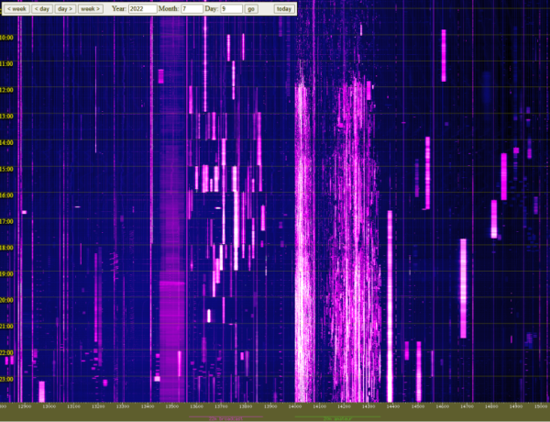Click the '< week' back button
The image size is (550, 422).
point(16,8)
